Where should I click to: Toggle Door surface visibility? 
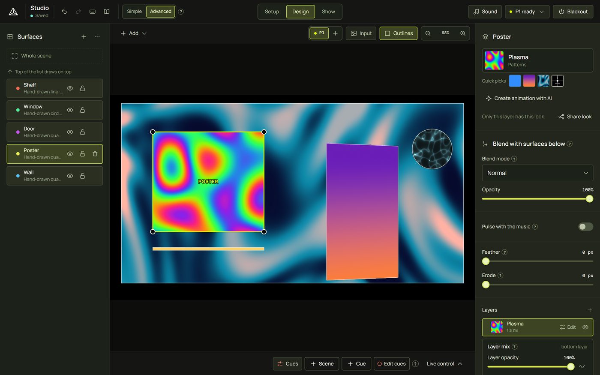70,132
